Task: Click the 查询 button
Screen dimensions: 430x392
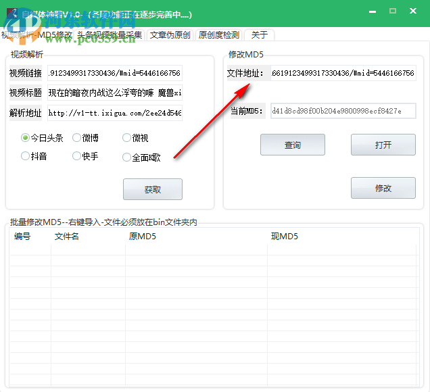Action: 293,145
